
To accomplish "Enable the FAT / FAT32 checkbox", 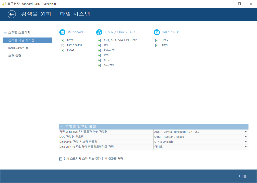I will (x=62, y=45).
